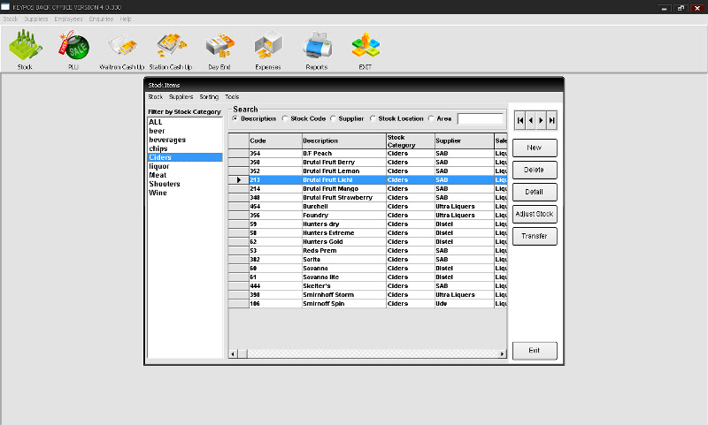Image resolution: width=708 pixels, height=425 pixels.
Task: Click the Delete button
Action: [535, 170]
